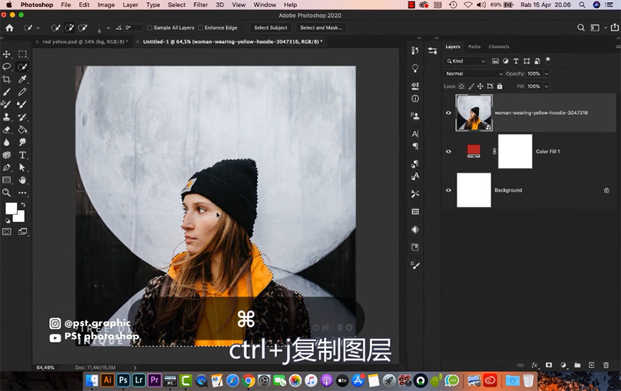Enable Sample All Layers checkbox
Viewport: 621px width, 391px height.
[x=150, y=28]
